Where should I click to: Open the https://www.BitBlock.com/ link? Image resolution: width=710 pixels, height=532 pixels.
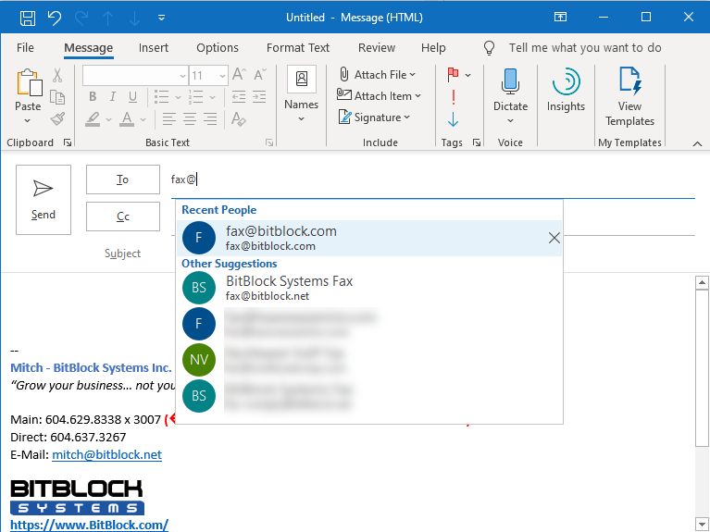coord(89,525)
